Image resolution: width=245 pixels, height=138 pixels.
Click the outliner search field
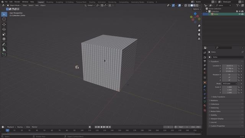(224, 5)
